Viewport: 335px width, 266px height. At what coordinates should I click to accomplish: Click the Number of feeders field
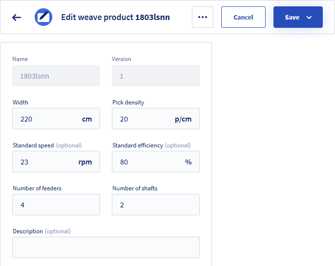click(x=56, y=205)
